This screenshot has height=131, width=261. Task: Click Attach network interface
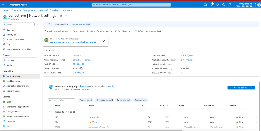[56, 31]
